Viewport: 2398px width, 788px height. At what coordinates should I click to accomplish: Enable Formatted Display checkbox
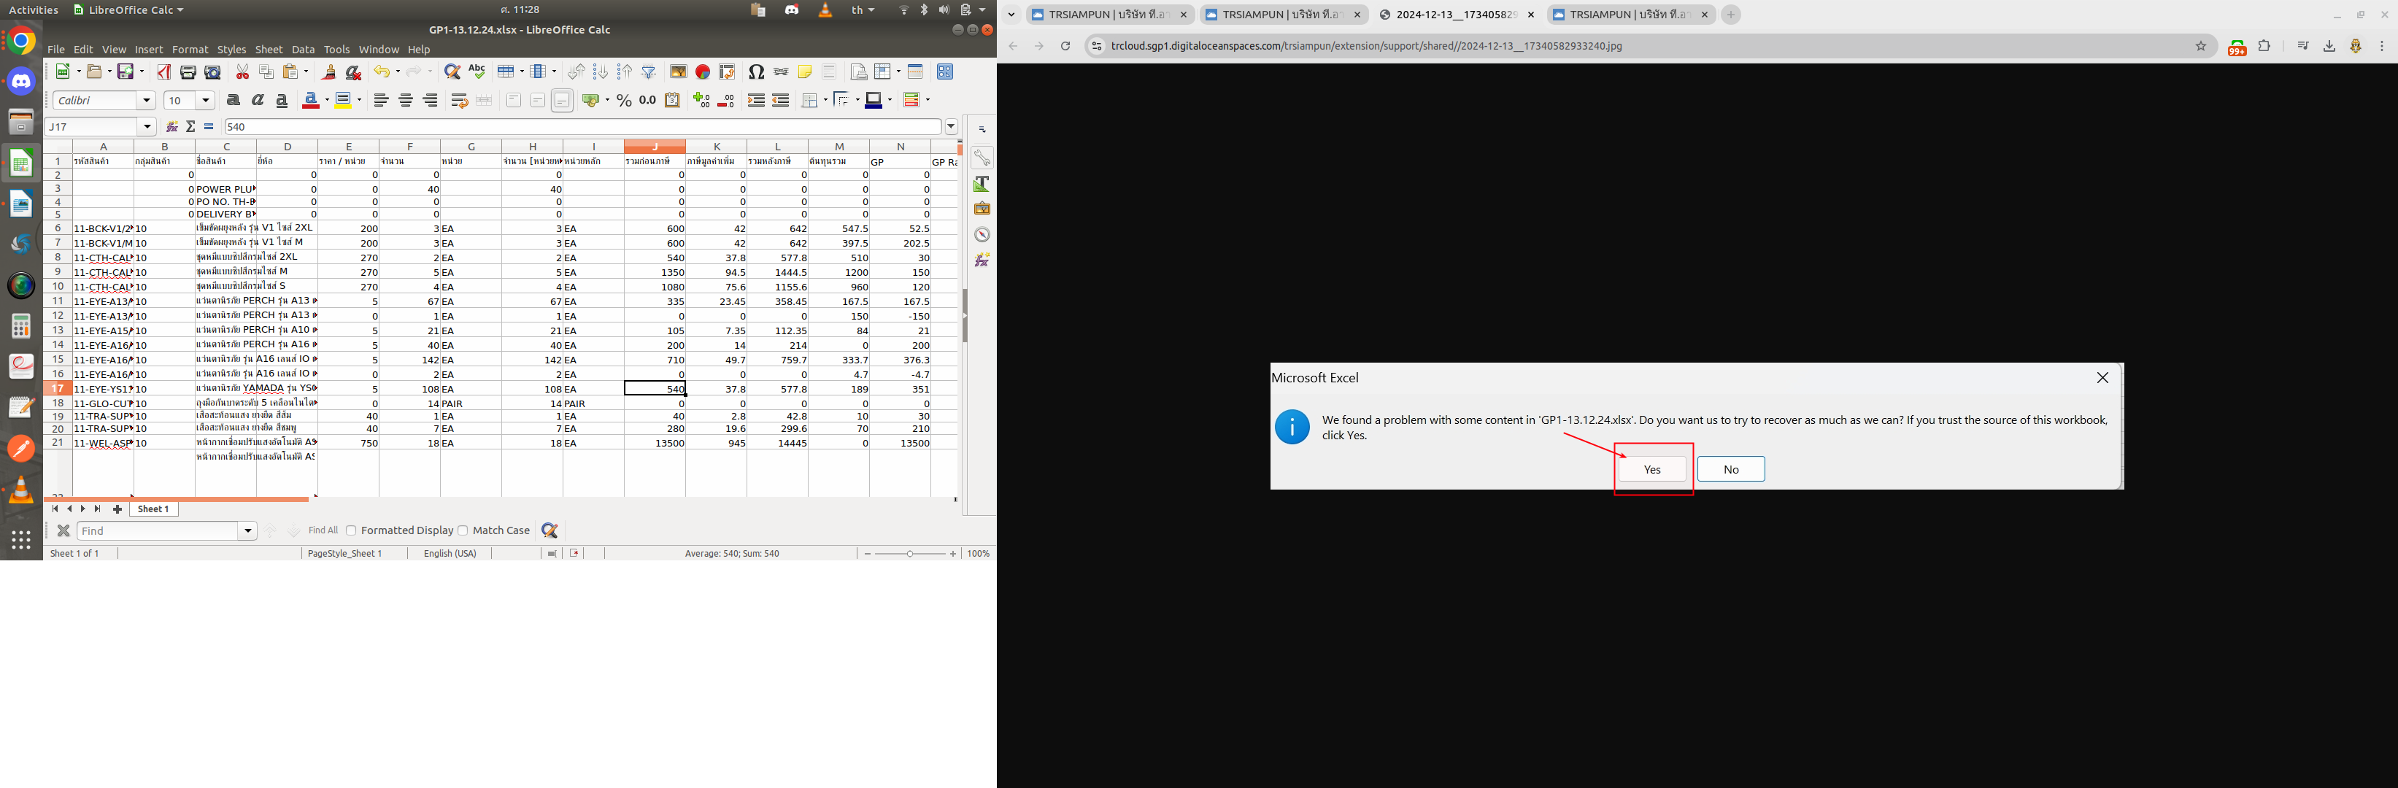pyautogui.click(x=351, y=530)
